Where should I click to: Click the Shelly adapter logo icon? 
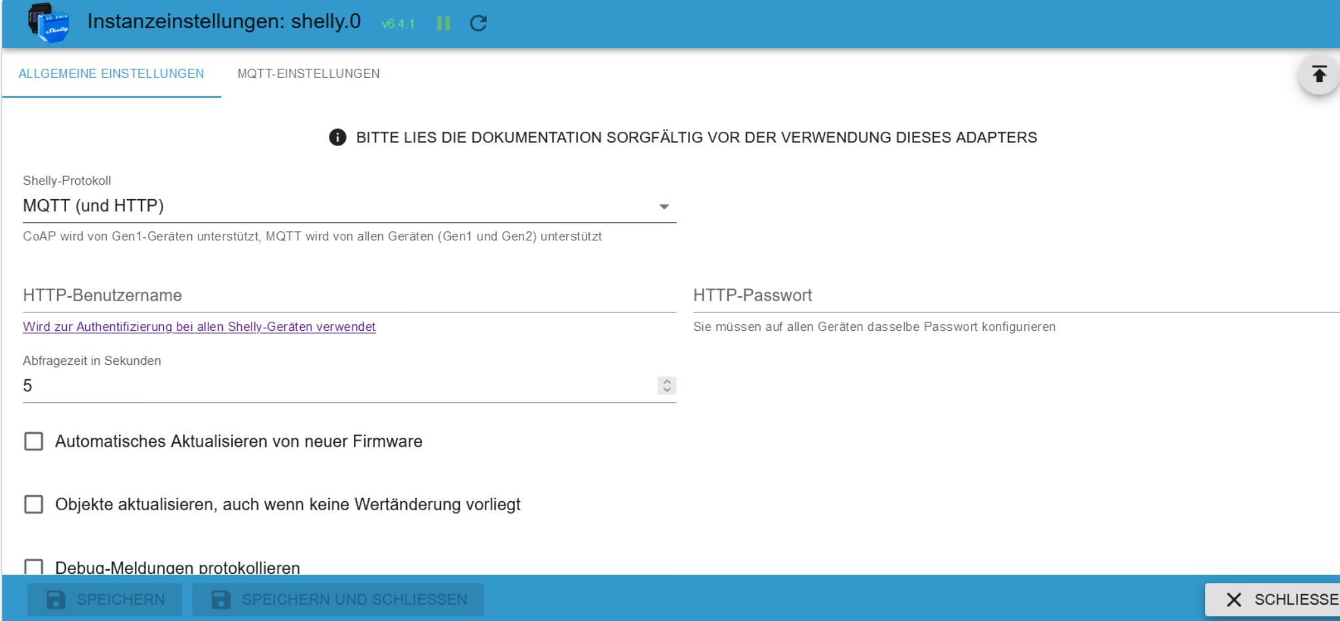tap(48, 23)
